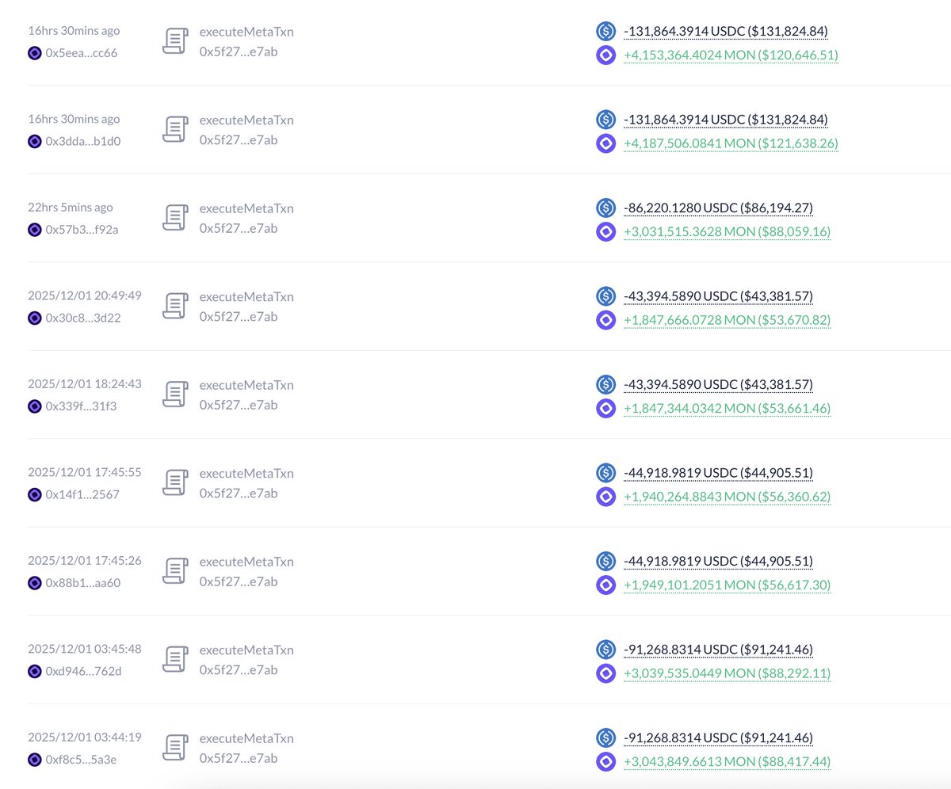Open transaction hash 0x88b1…aa60
Screen dimensions: 951x789
coord(83,583)
